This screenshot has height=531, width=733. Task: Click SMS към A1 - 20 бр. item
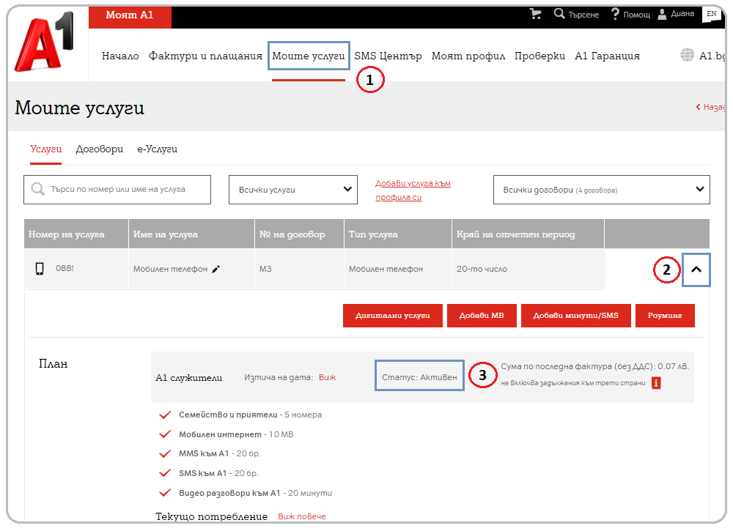pyautogui.click(x=218, y=473)
